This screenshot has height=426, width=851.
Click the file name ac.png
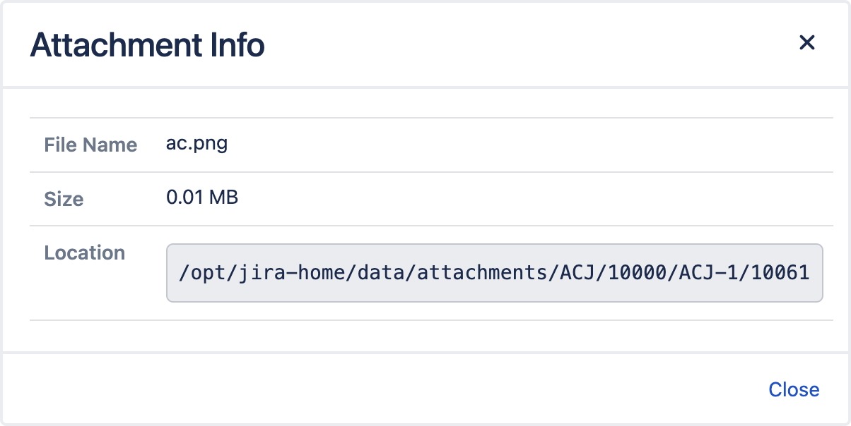pyautogui.click(x=196, y=144)
